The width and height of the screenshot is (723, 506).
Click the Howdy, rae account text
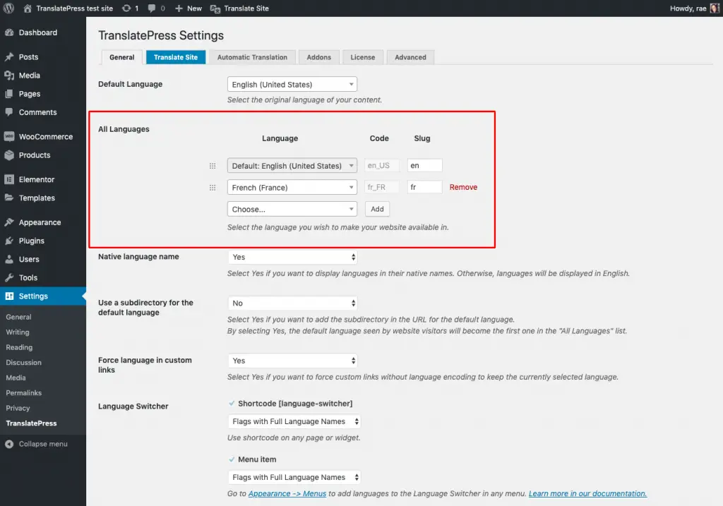tap(688, 8)
